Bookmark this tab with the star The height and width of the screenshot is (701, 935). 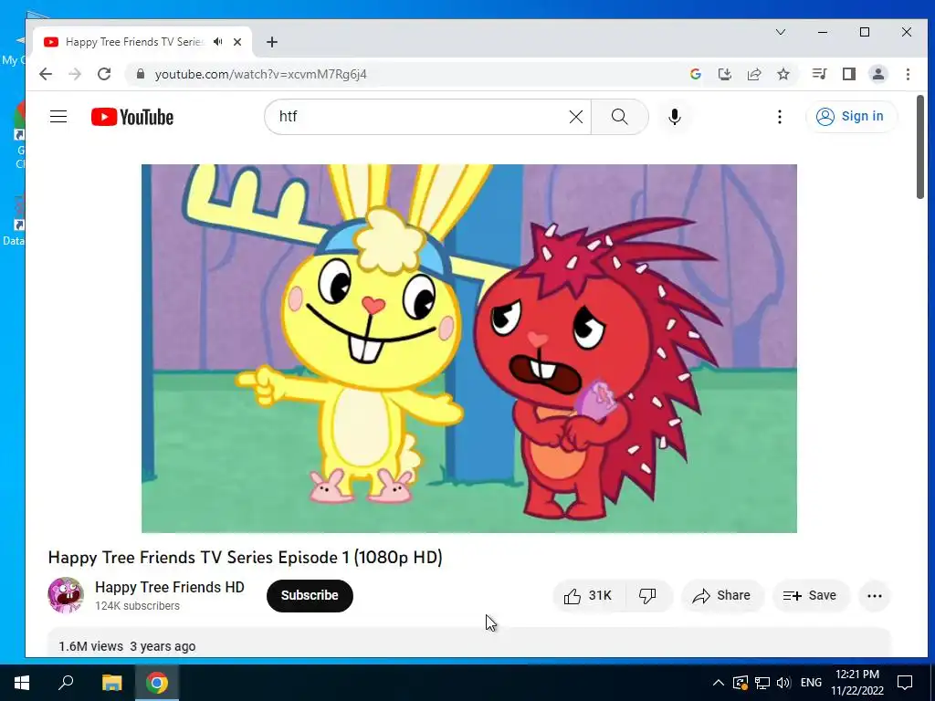(x=783, y=74)
